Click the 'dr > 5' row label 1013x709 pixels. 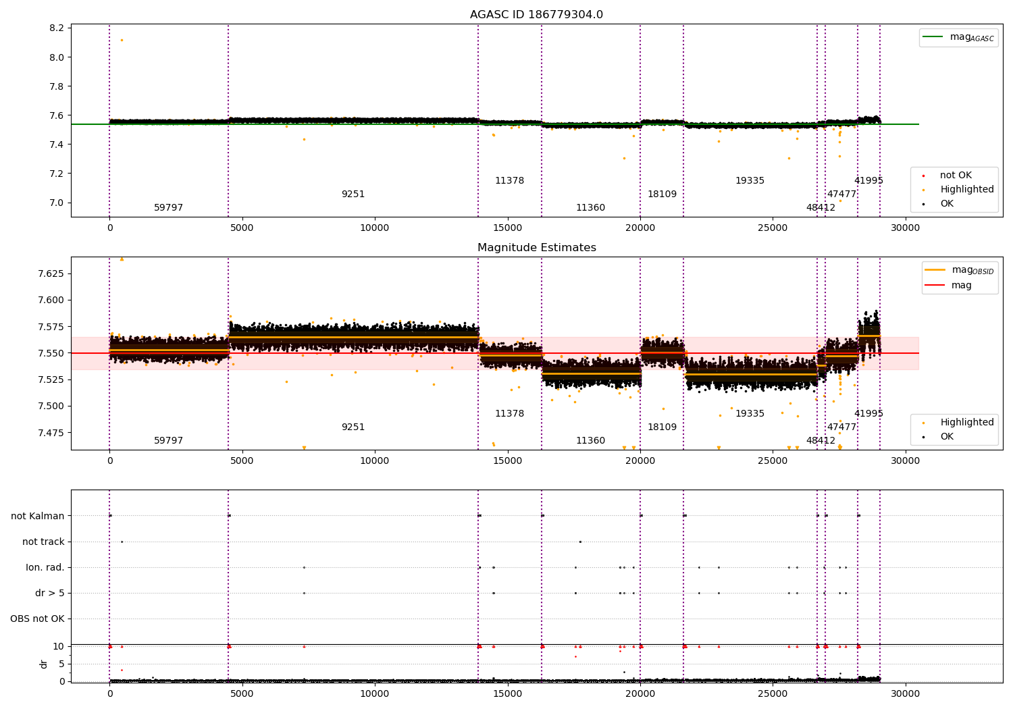(50, 594)
